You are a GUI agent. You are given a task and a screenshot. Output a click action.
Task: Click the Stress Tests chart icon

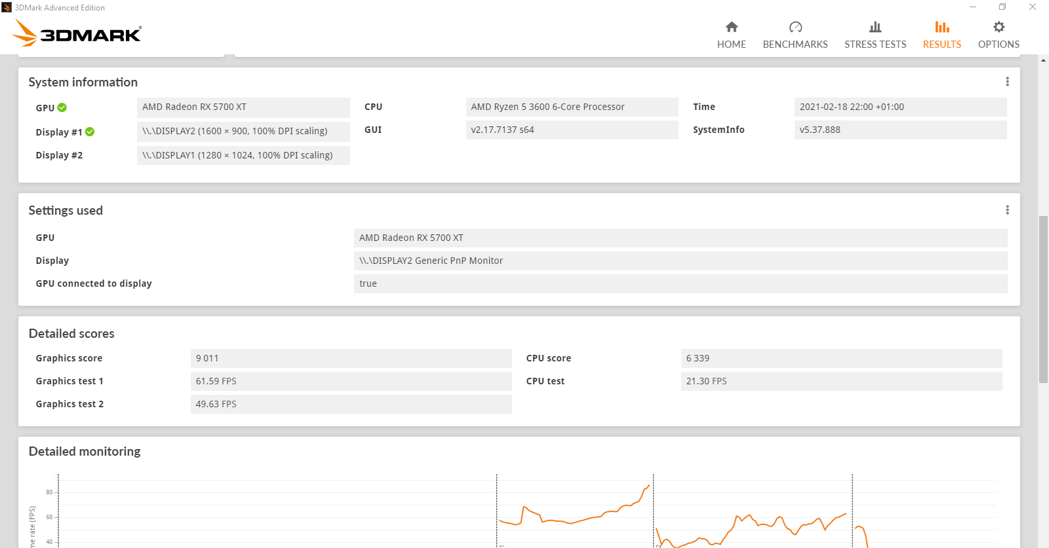[875, 27]
